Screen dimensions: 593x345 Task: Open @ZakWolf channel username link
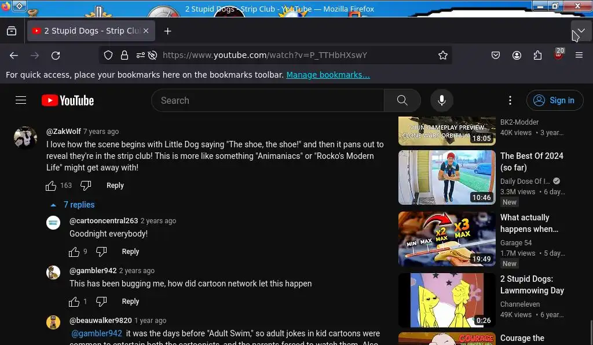(x=64, y=132)
